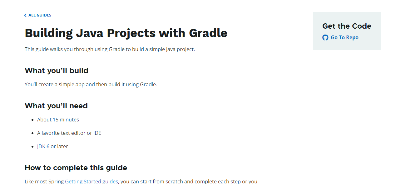
Task: Click the 'You'll create a simple app' sentence
Action: [x=91, y=84]
